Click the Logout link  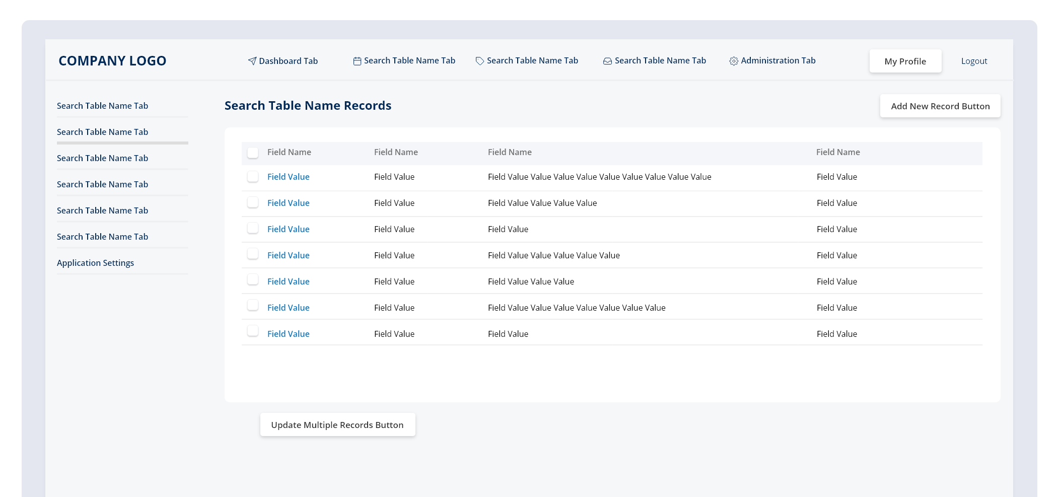974,61
